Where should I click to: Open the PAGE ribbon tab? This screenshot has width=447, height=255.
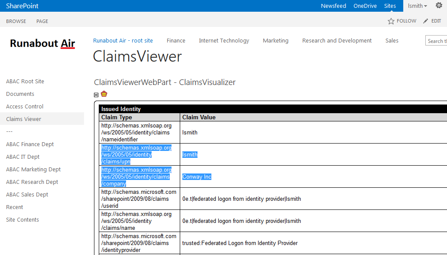tap(42, 21)
